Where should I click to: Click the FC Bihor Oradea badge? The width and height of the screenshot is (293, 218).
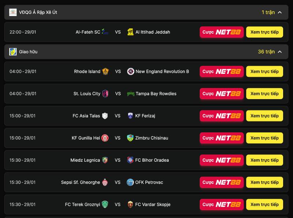tap(130, 160)
